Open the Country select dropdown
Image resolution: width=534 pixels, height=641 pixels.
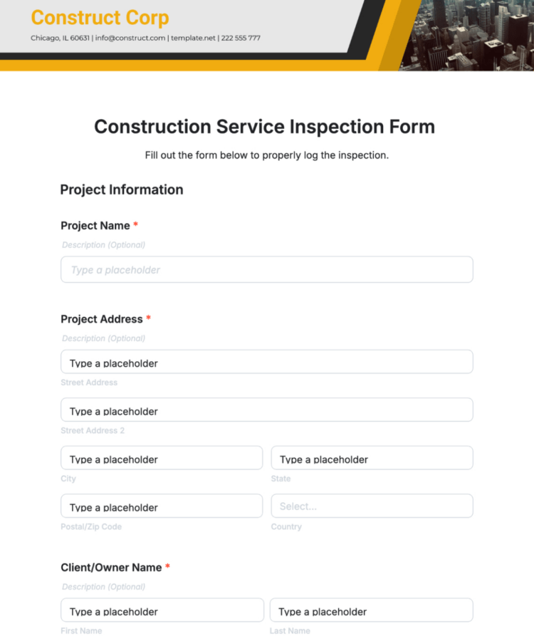(x=372, y=506)
